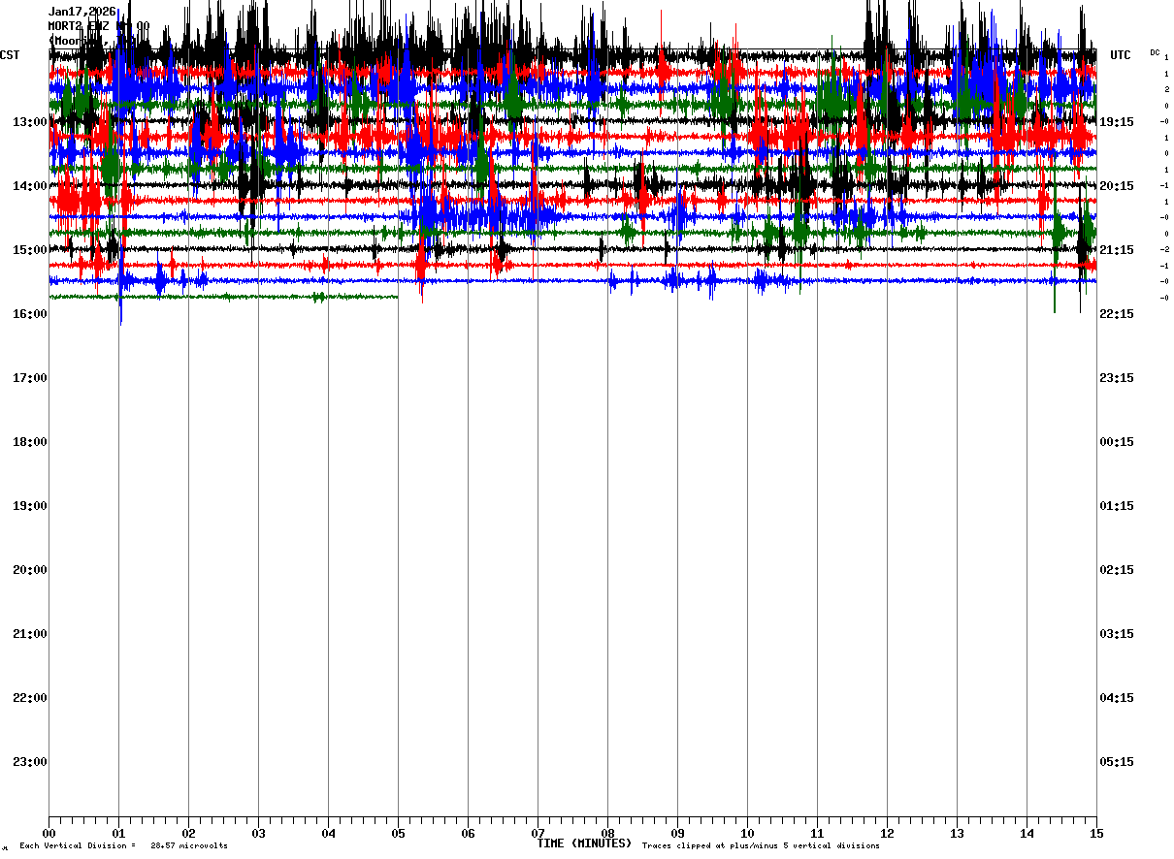Click minute tick label 12
Screen dimensions: 1174x859
(x=887, y=833)
